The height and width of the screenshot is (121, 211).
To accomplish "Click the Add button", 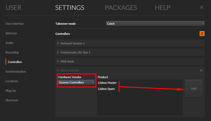I will pos(194,89).
